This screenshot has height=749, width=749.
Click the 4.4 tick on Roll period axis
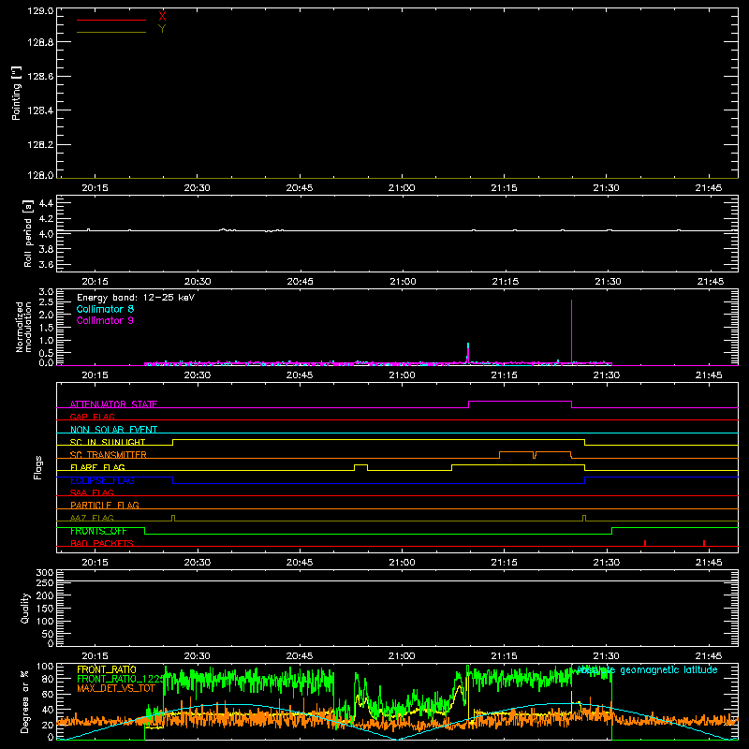[46, 203]
